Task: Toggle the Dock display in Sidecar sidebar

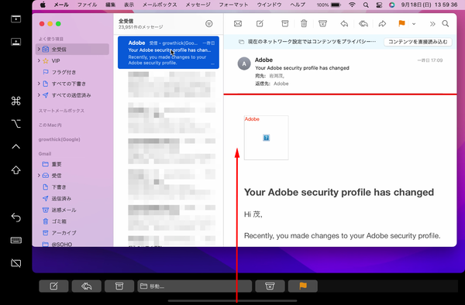Action: [16, 42]
